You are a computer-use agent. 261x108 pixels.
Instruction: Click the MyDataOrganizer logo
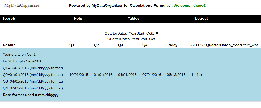22,5
